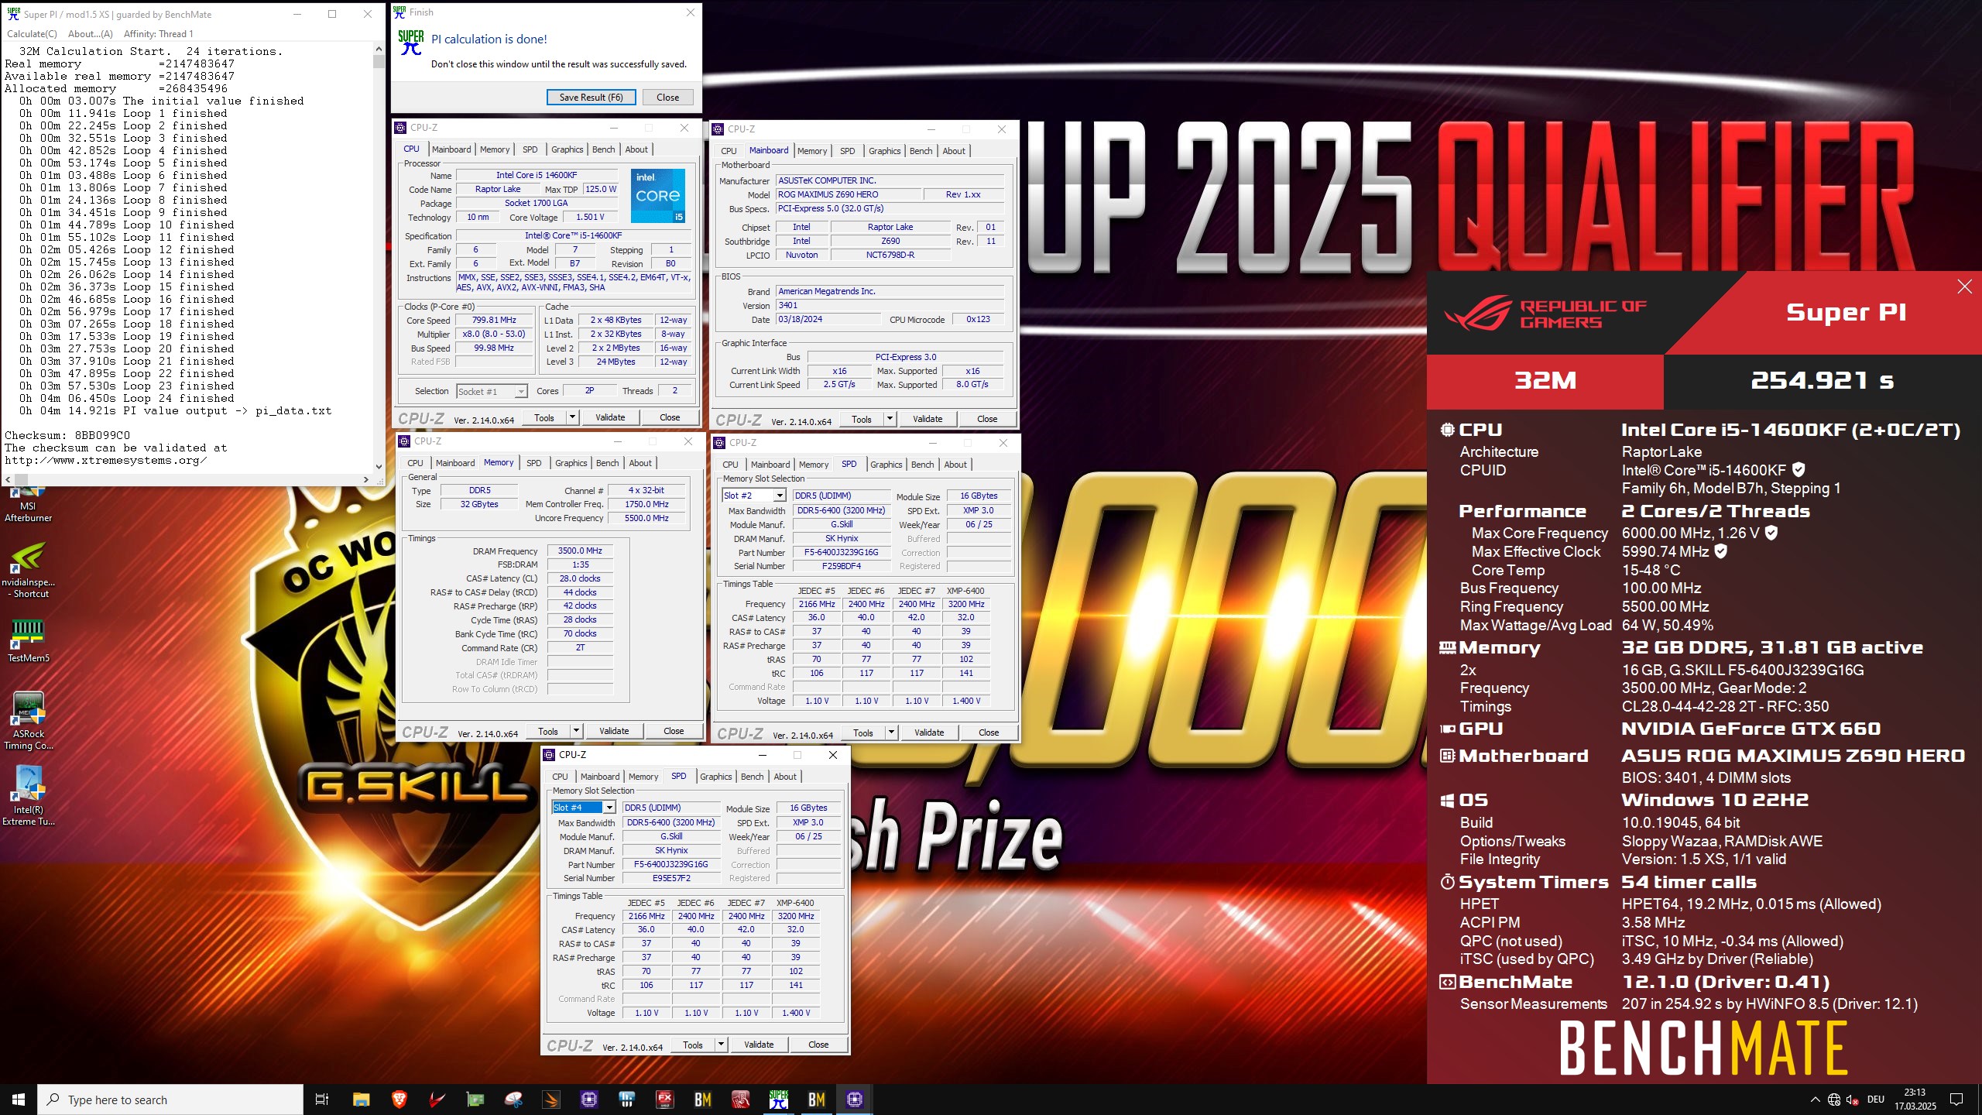The width and height of the screenshot is (1982, 1115).
Task: Click Validate in the CPU-Z CPU window
Action: pos(610,417)
